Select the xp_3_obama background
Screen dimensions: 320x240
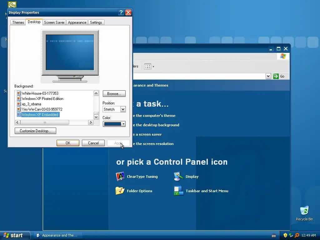[32, 104]
